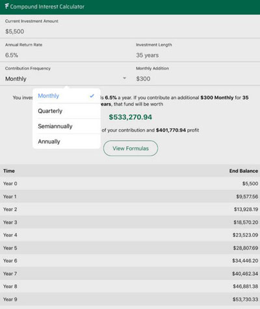Expand the Contribution Frequency dropdown arrow

click(x=124, y=78)
